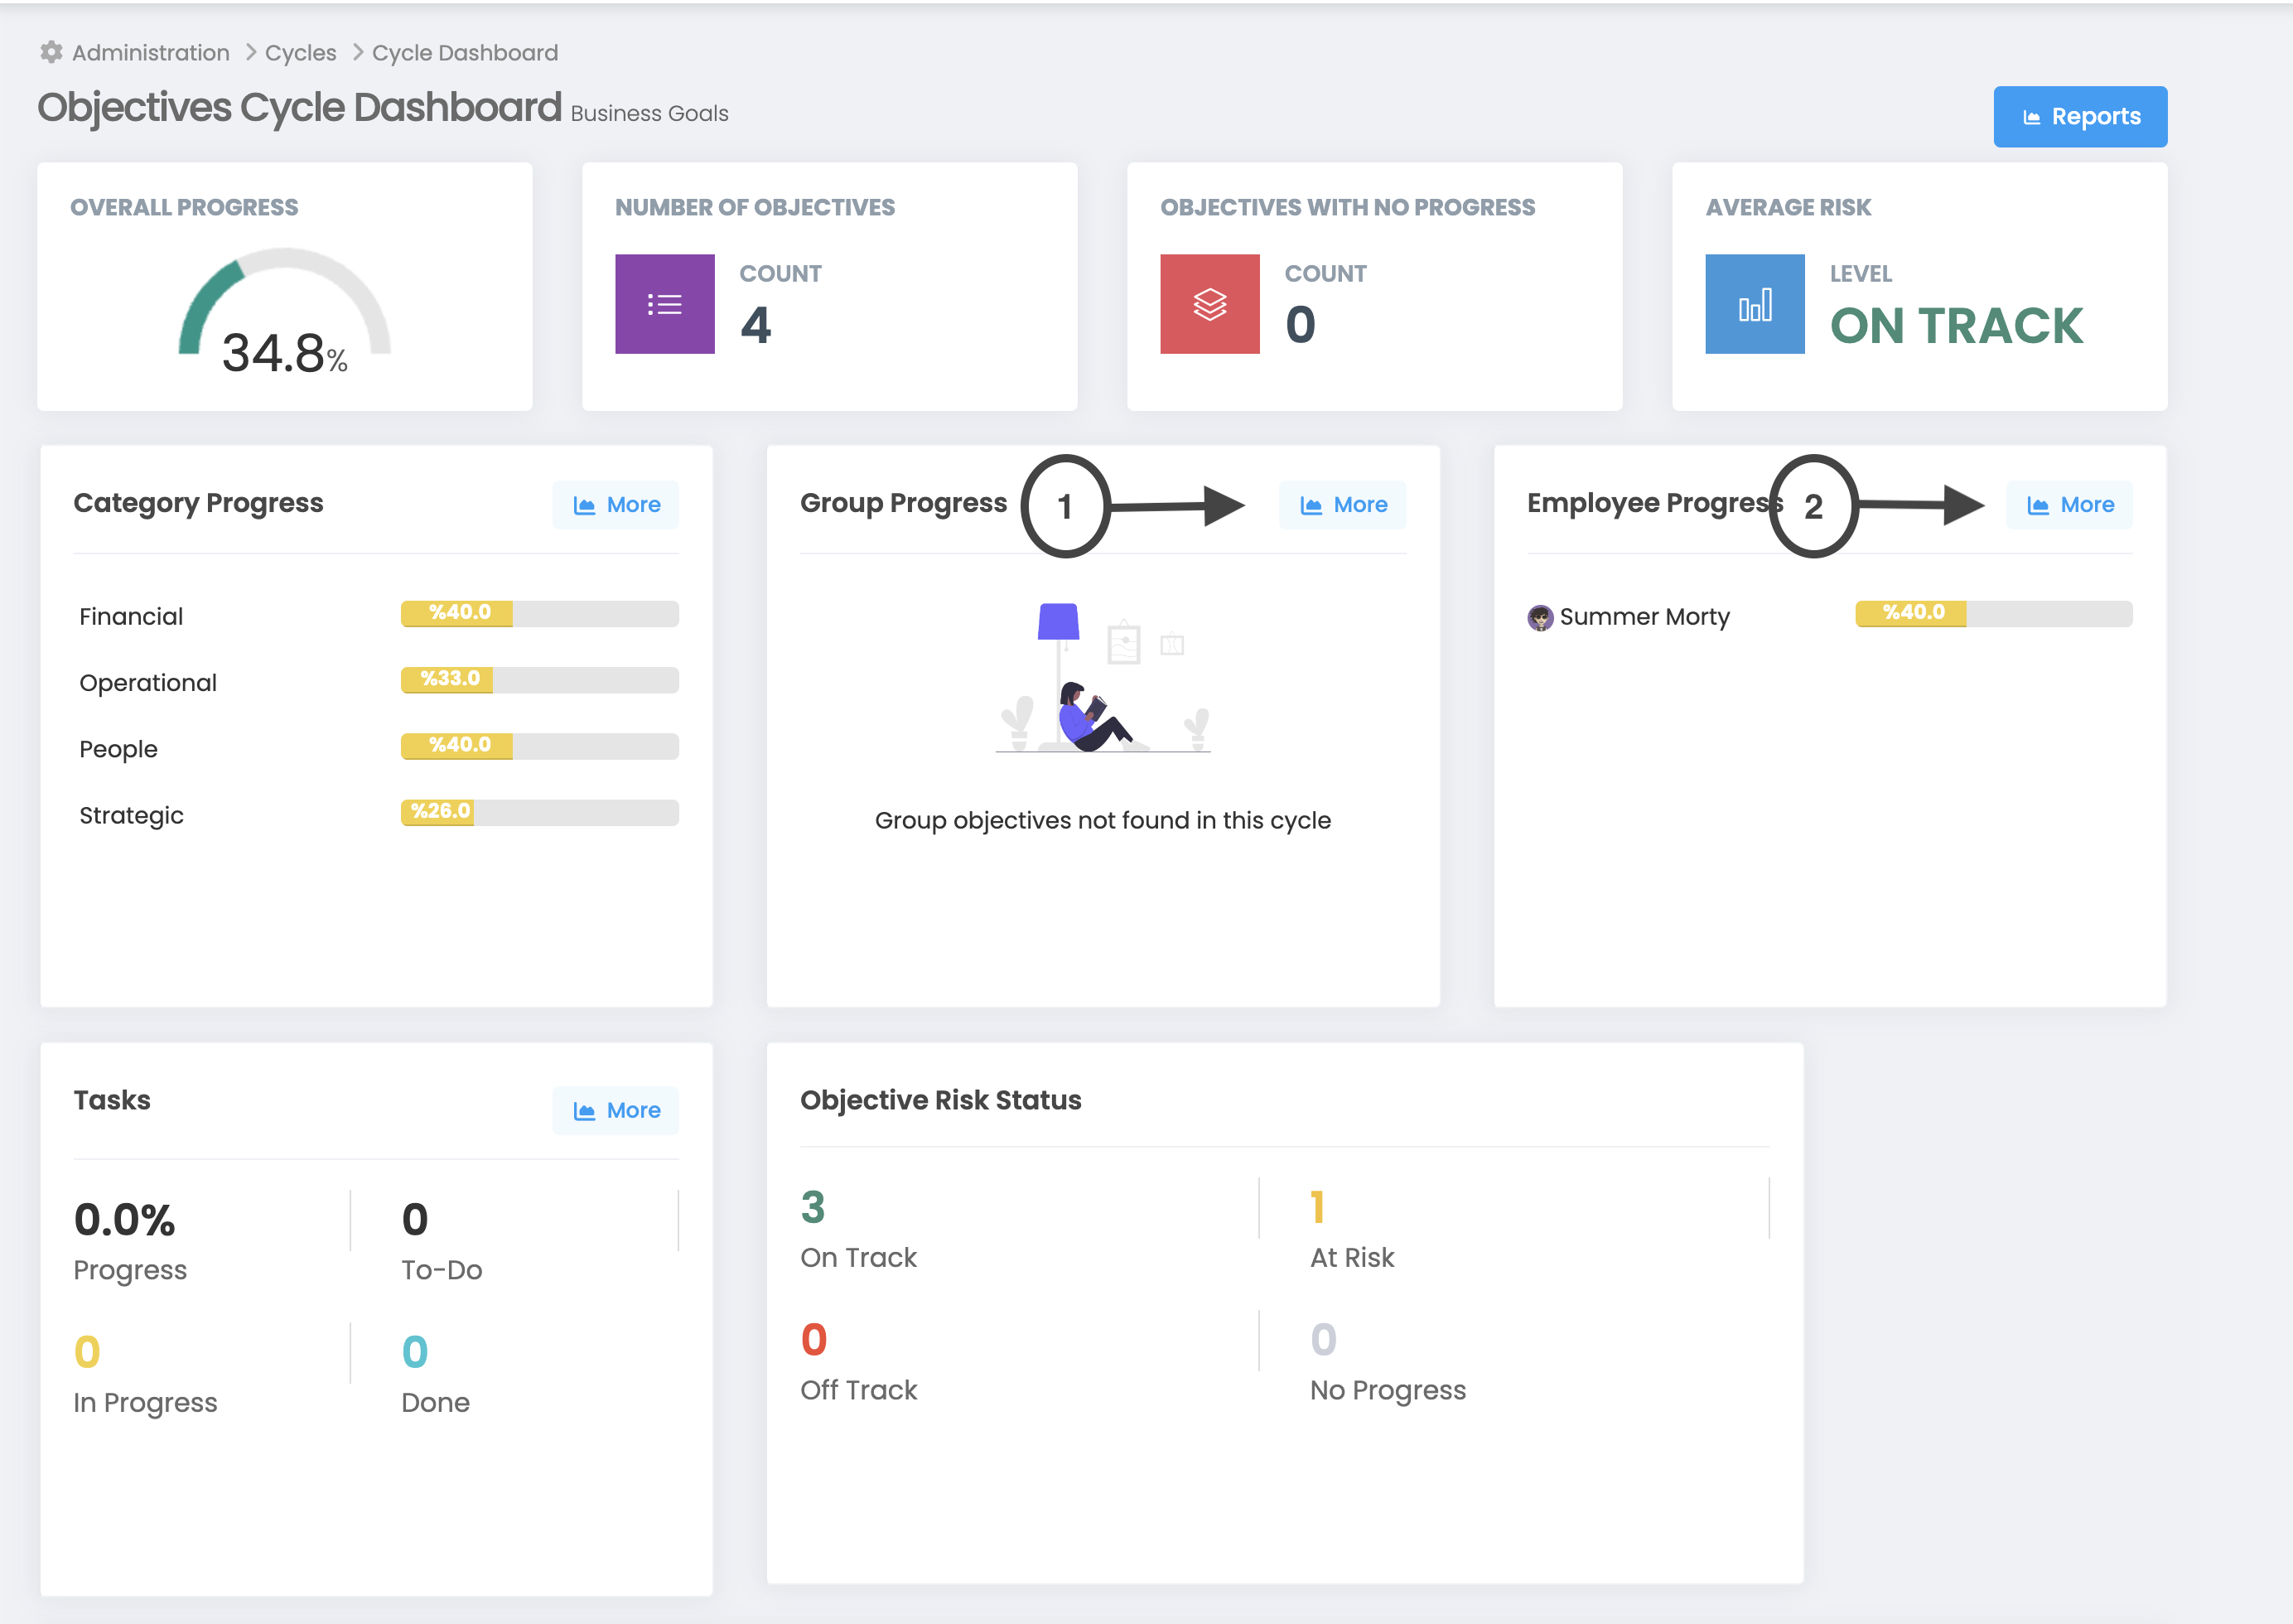Open the Reports button

click(x=2079, y=117)
